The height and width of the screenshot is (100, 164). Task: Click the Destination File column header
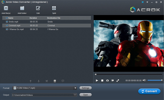pos(54,18)
